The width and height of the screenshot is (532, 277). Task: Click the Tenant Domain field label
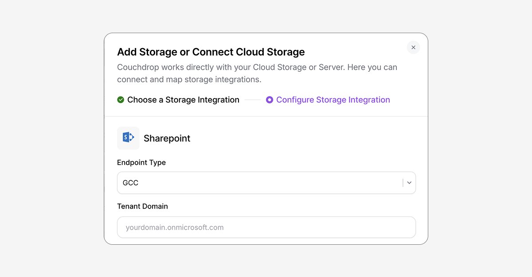(142, 206)
